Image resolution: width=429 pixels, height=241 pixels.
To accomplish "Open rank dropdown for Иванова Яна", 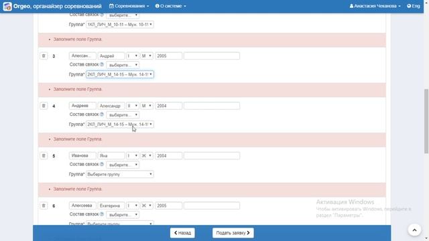I will click(133, 156).
